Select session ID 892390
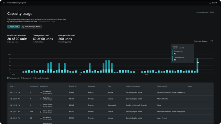 tap(71, 112)
